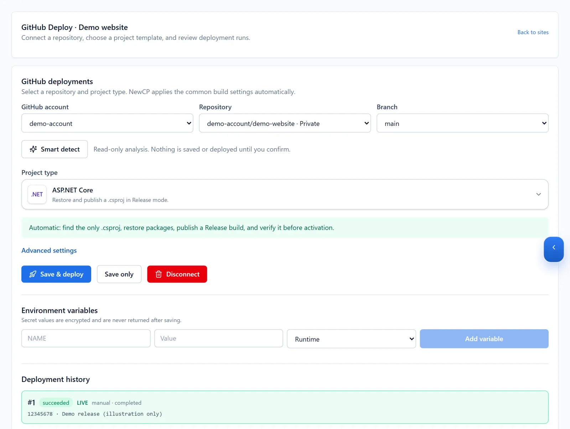
Task: Click the Smart detect button
Action: click(x=55, y=149)
